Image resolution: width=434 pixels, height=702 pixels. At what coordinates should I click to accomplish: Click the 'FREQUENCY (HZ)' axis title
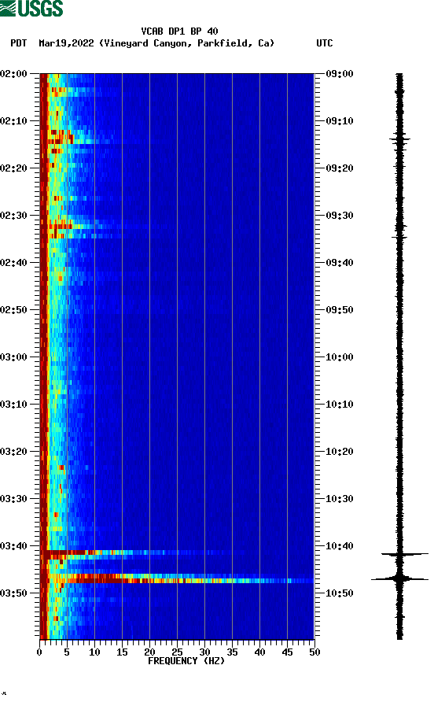tap(186, 661)
